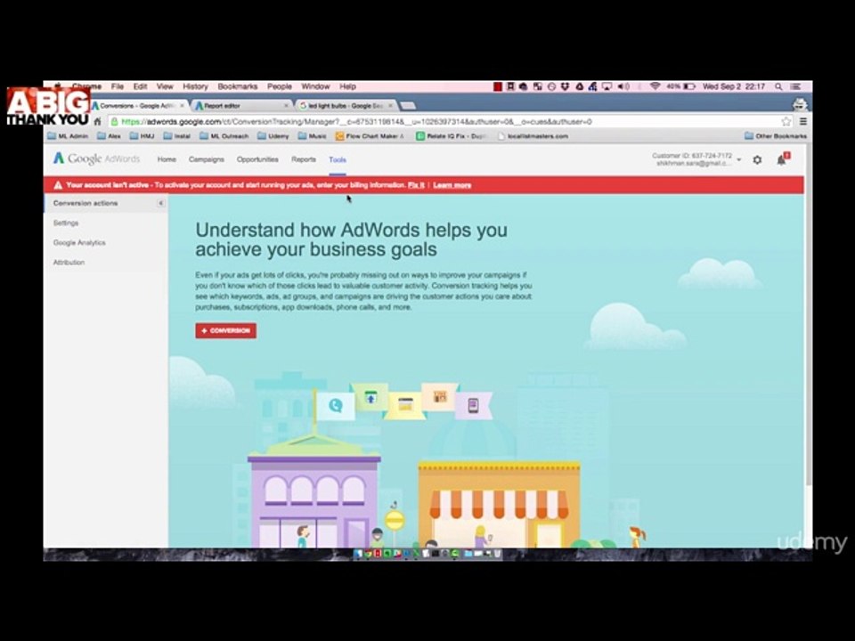Click the Chrome home icon

pyautogui.click(x=98, y=122)
